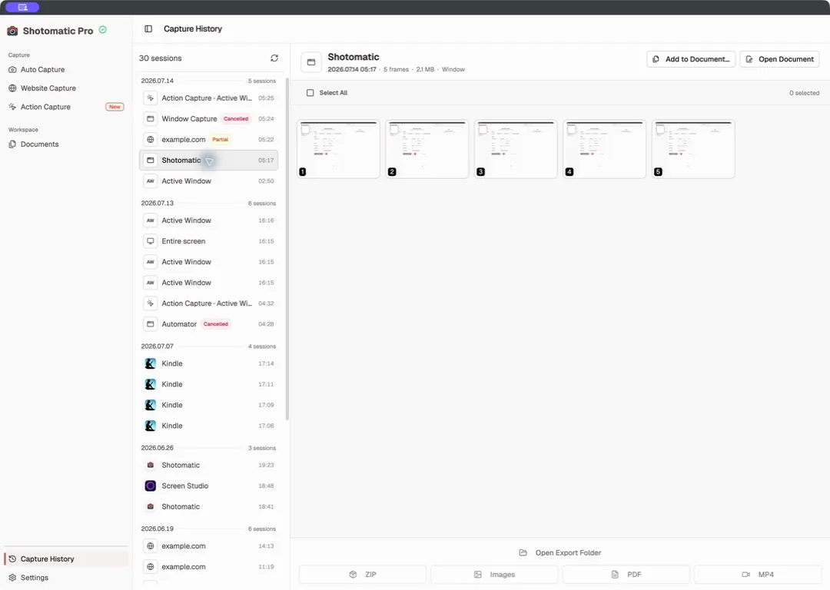Click the sparkle icon of Action Capture at 05:25
Image resolution: width=830 pixels, height=590 pixels.
point(151,98)
